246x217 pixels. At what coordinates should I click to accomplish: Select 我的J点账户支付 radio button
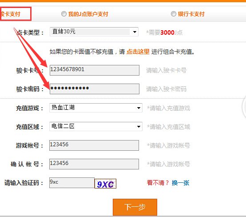(64, 14)
